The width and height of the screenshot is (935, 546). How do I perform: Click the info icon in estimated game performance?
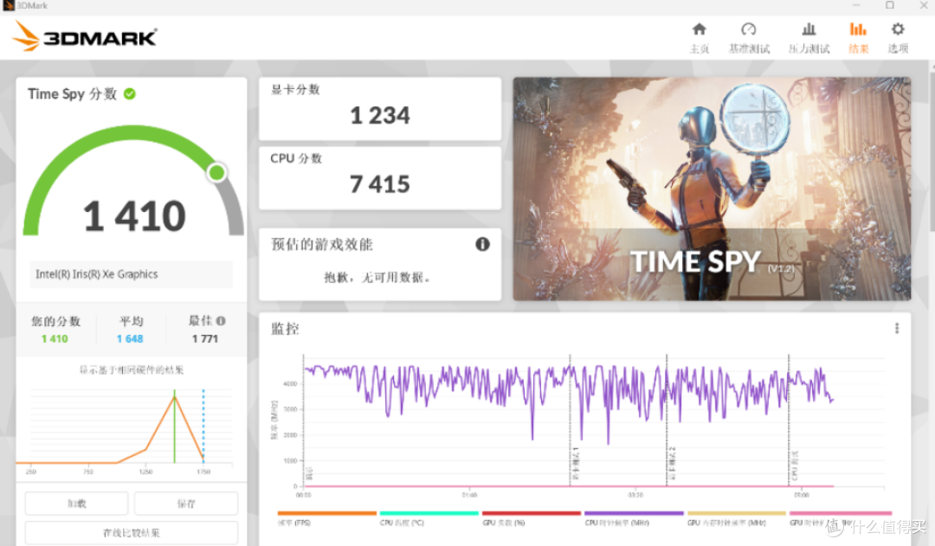tap(482, 244)
